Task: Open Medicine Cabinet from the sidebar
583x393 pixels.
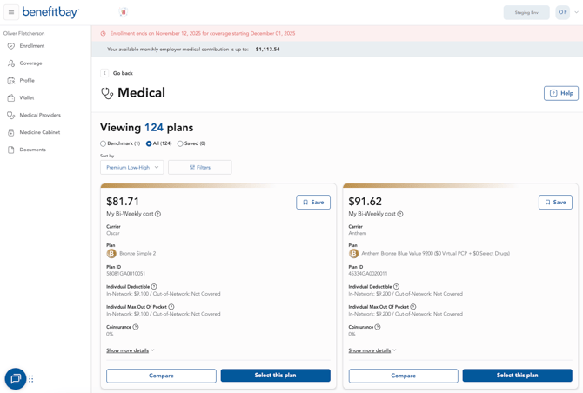Action: 40,132
